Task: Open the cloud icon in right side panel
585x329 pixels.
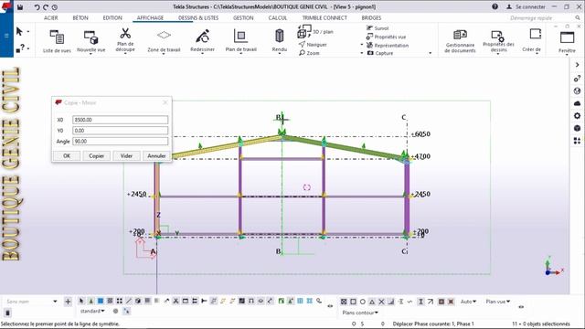Action: click(577, 103)
